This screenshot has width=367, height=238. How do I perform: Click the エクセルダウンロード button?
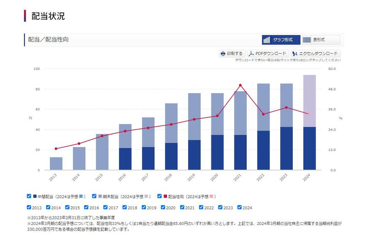point(316,53)
